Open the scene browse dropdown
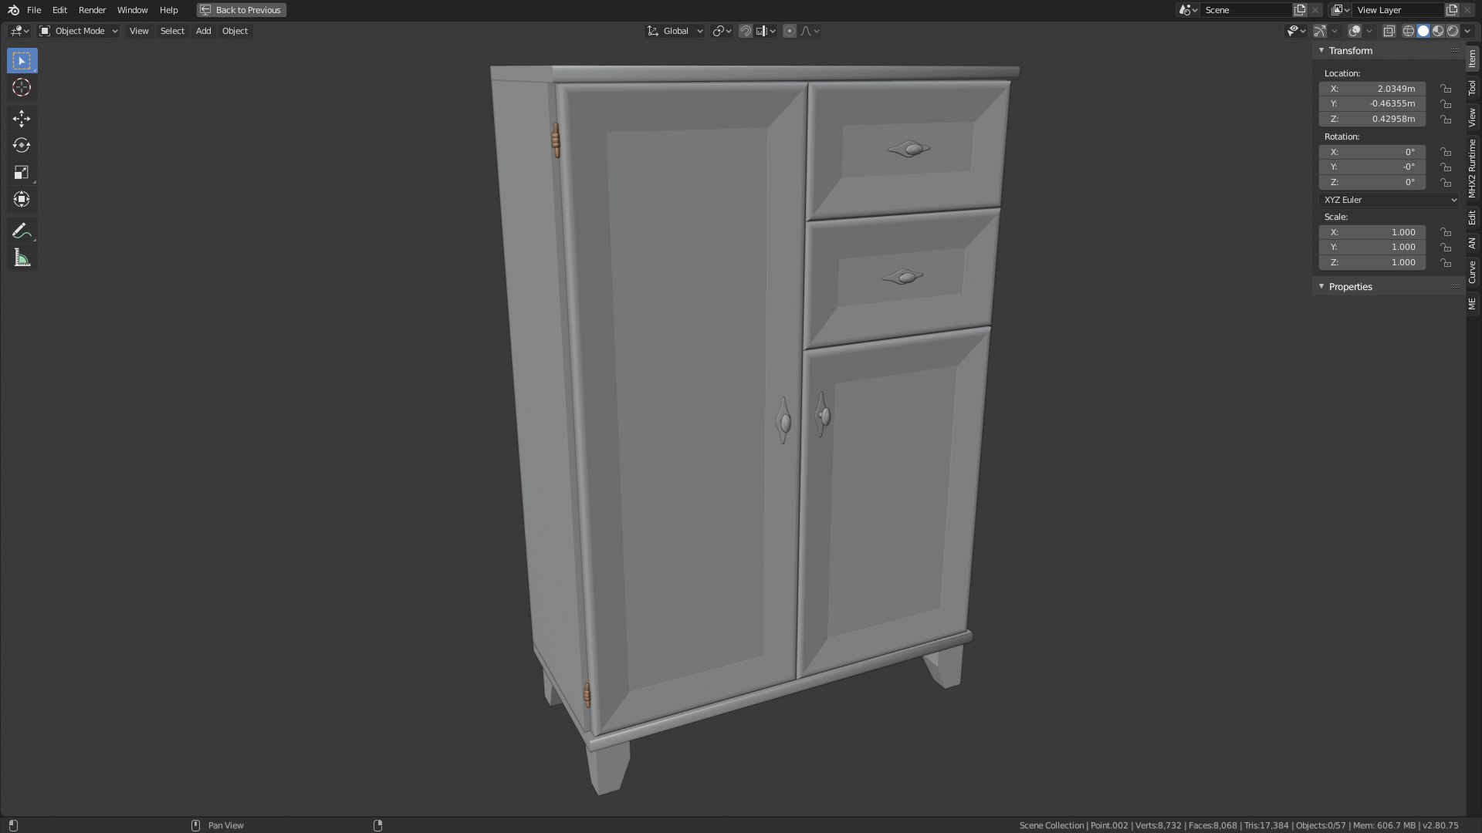 pyautogui.click(x=1189, y=10)
